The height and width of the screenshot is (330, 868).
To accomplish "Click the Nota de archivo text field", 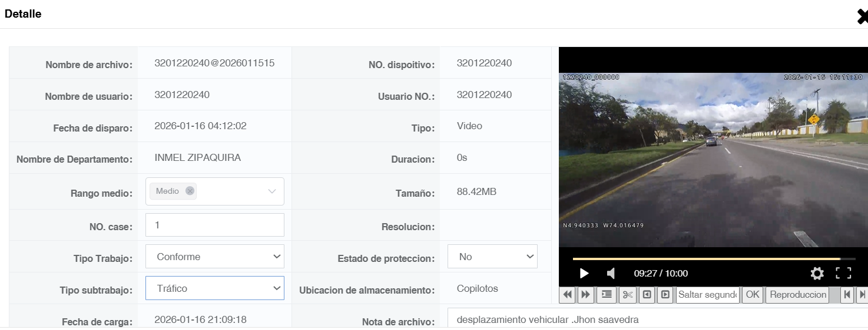I will (657, 319).
